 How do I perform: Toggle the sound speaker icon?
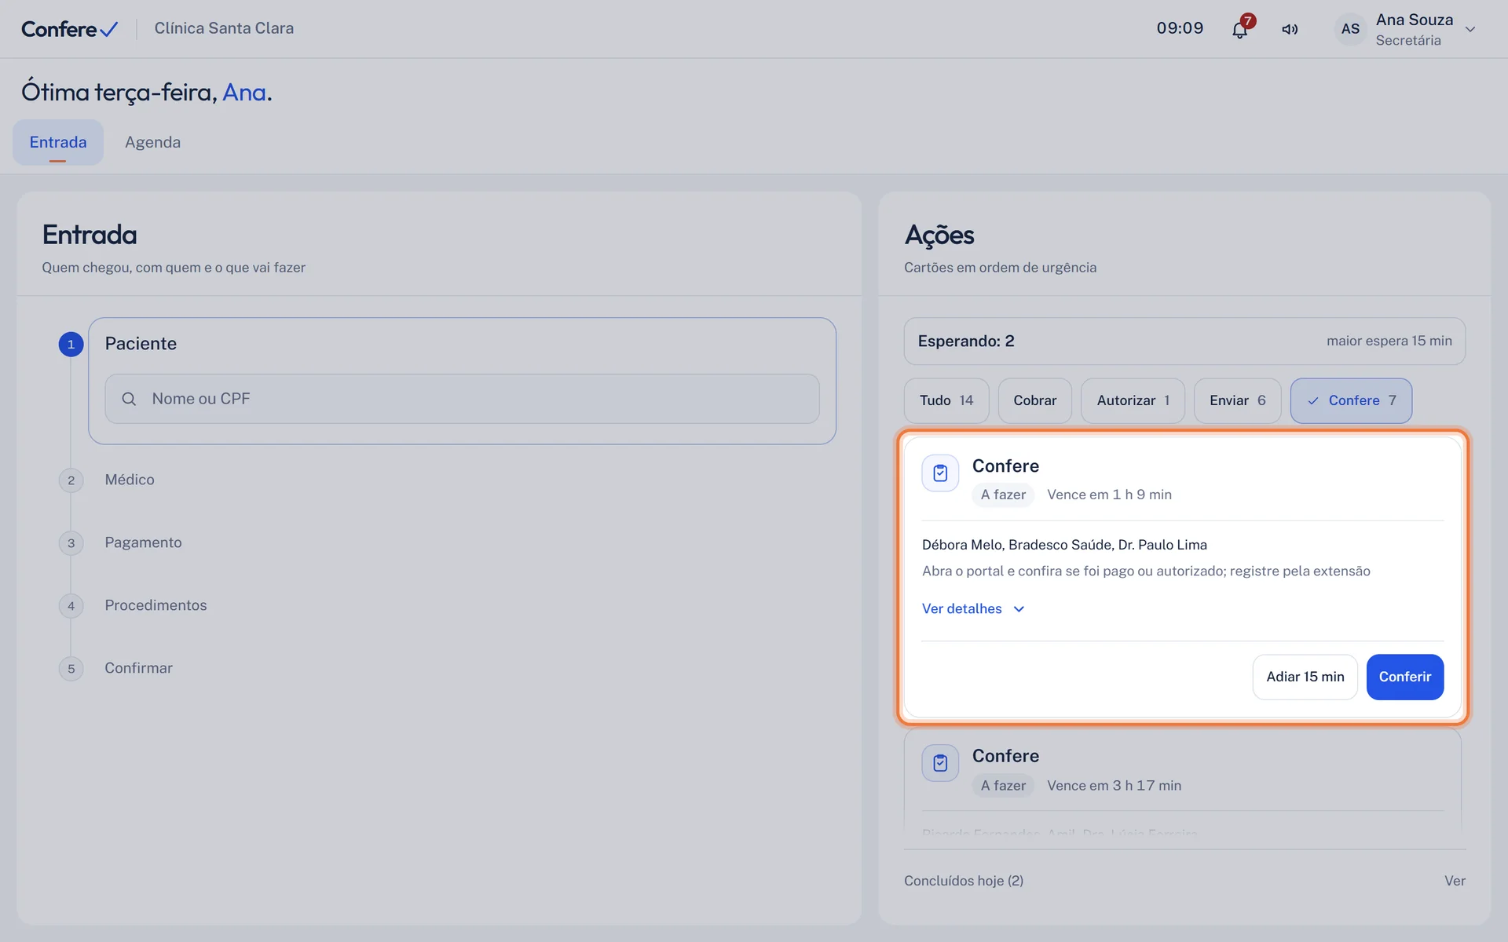tap(1290, 30)
